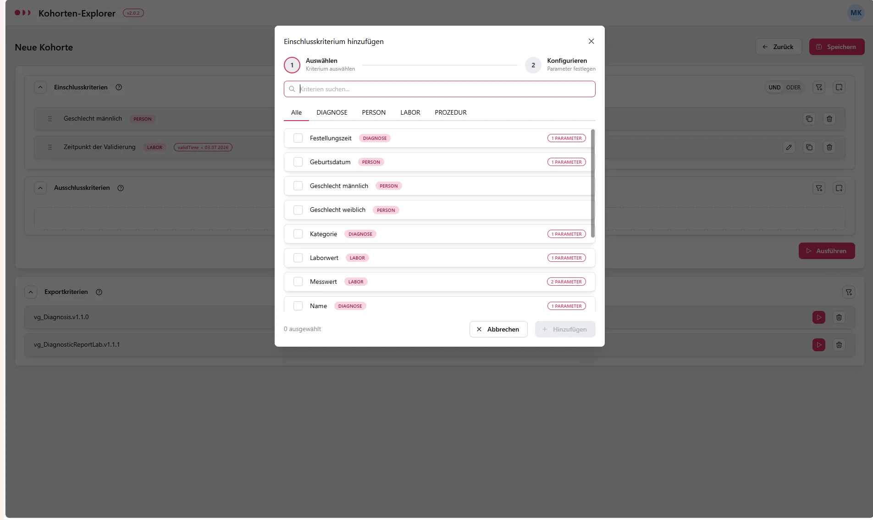Screen dimensions: 873x520
Task: Select the UND logic toggle
Action: pos(774,87)
